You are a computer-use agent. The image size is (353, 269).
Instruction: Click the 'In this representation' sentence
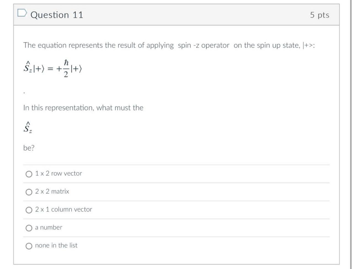tap(83, 108)
